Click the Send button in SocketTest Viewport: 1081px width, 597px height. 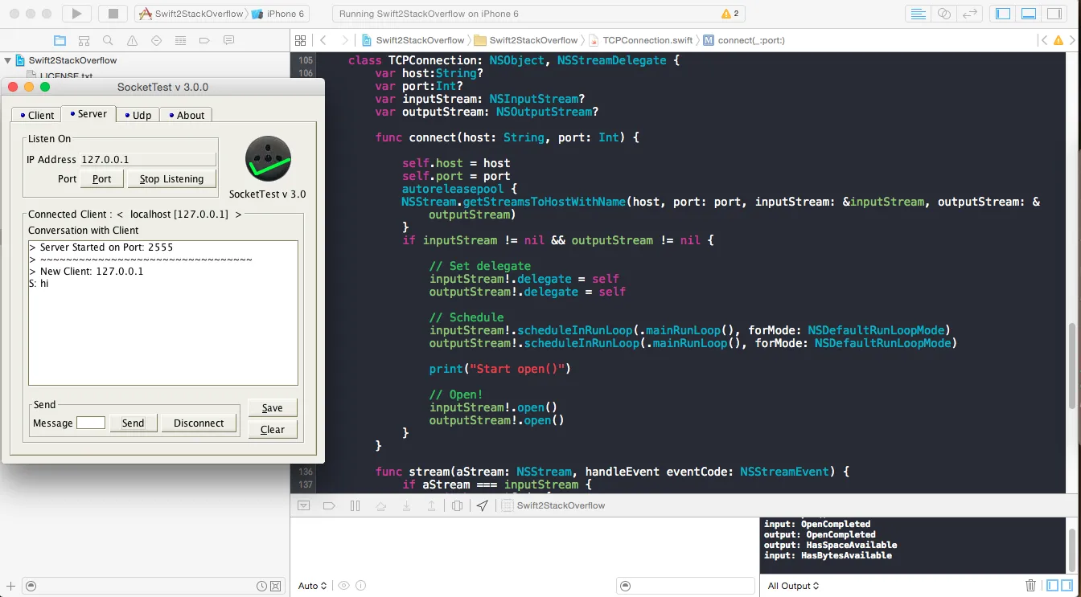pyautogui.click(x=133, y=423)
